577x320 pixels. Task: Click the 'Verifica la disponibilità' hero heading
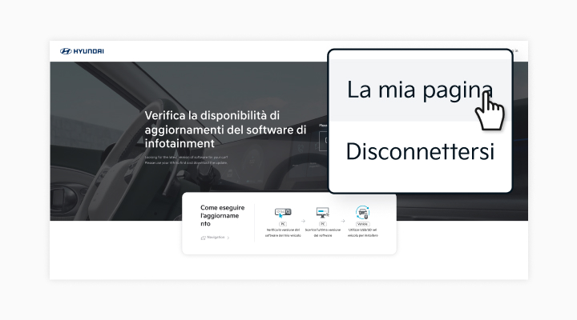click(x=225, y=129)
